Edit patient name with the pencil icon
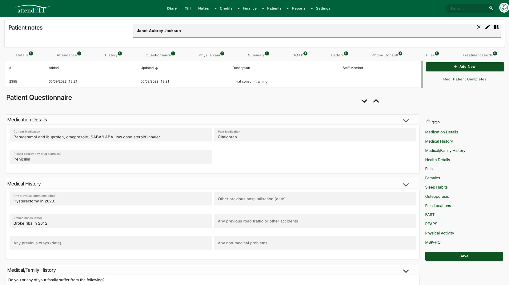The height and width of the screenshot is (285, 509). pos(487,27)
